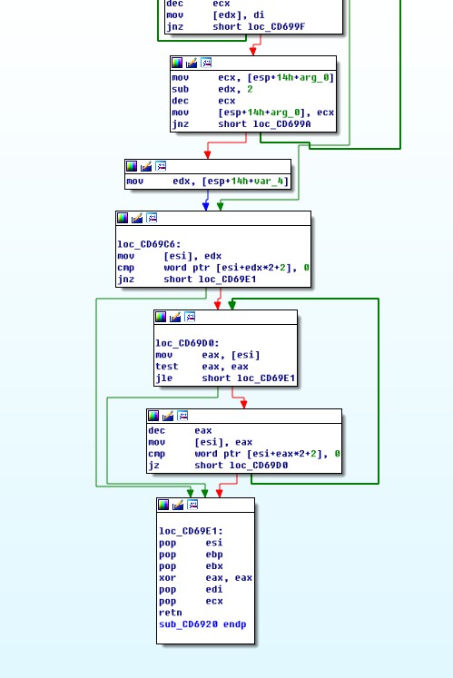Image resolution: width=453 pixels, height=678 pixels.
Task: Select 'cmp word ptr [esi+eax*2+2], 0'
Action: pos(244,454)
